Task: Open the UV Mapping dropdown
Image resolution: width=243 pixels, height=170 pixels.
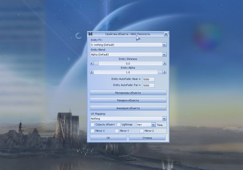Action: pos(164,119)
